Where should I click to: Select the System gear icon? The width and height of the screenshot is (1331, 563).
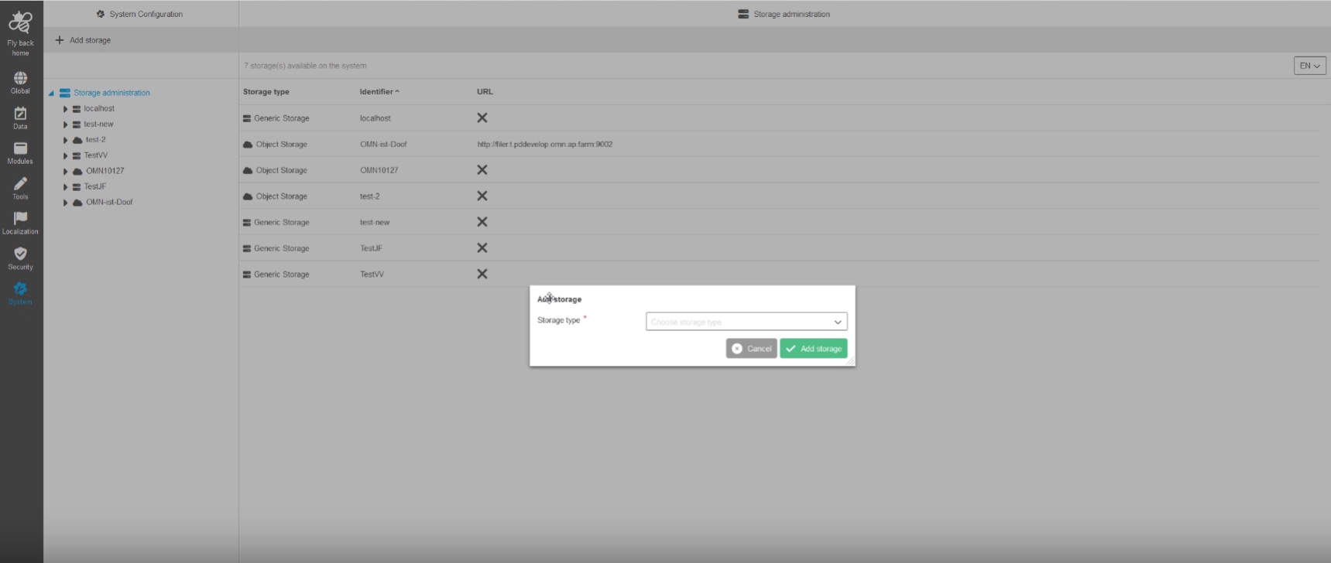tap(20, 289)
